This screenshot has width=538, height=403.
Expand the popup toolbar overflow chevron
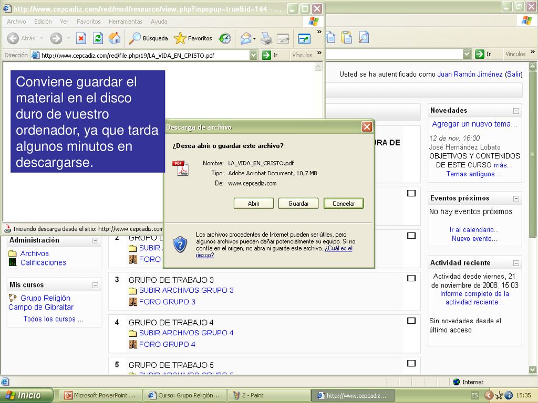pos(319,32)
